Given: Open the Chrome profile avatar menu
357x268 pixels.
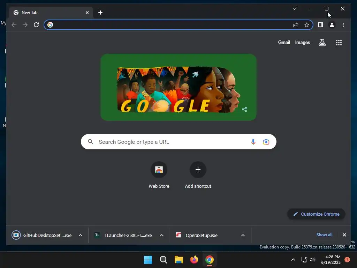Looking at the screenshot, I should point(332,25).
